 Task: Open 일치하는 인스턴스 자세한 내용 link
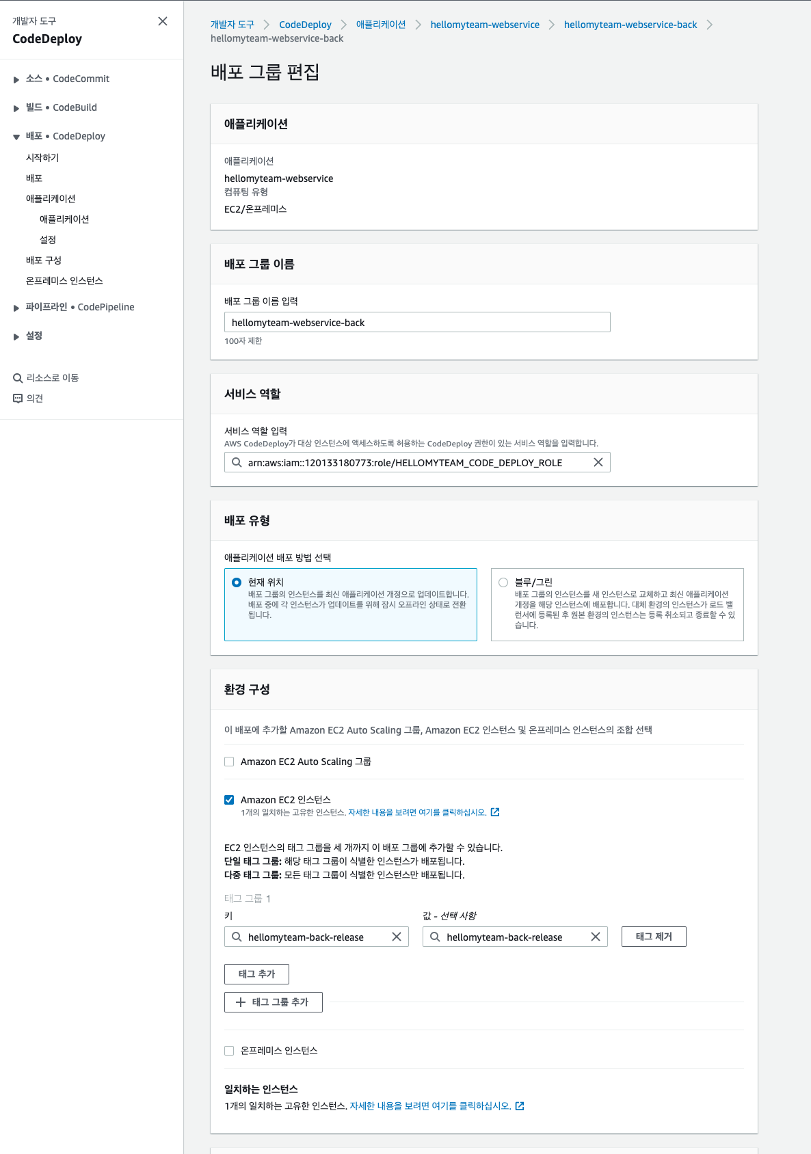click(x=430, y=1105)
